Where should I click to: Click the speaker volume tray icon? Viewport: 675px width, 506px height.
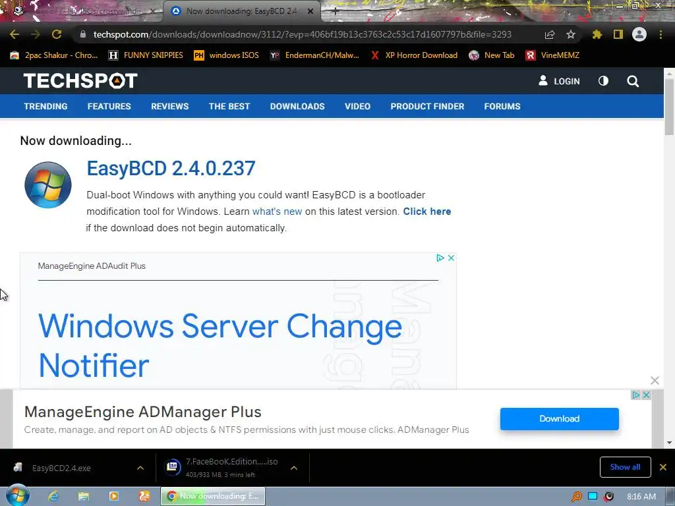[608, 497]
